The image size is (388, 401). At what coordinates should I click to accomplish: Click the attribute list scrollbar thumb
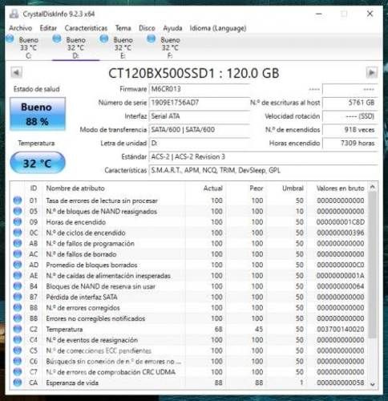click(372, 265)
